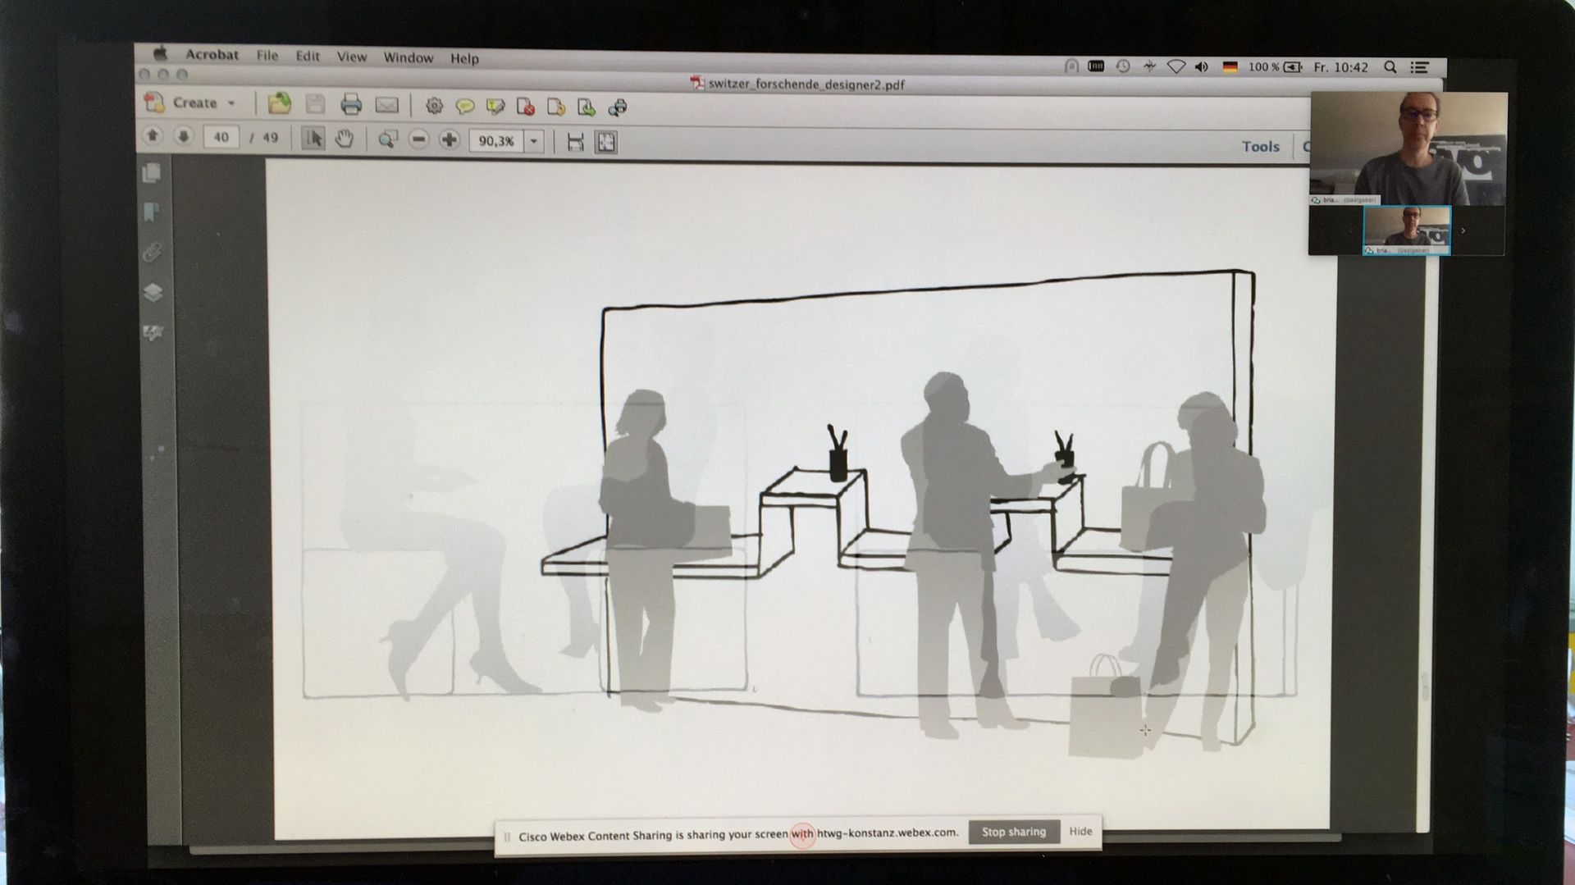Viewport: 1575px width, 885px height.
Task: Click the Spotlight search icon
Action: (x=1390, y=67)
